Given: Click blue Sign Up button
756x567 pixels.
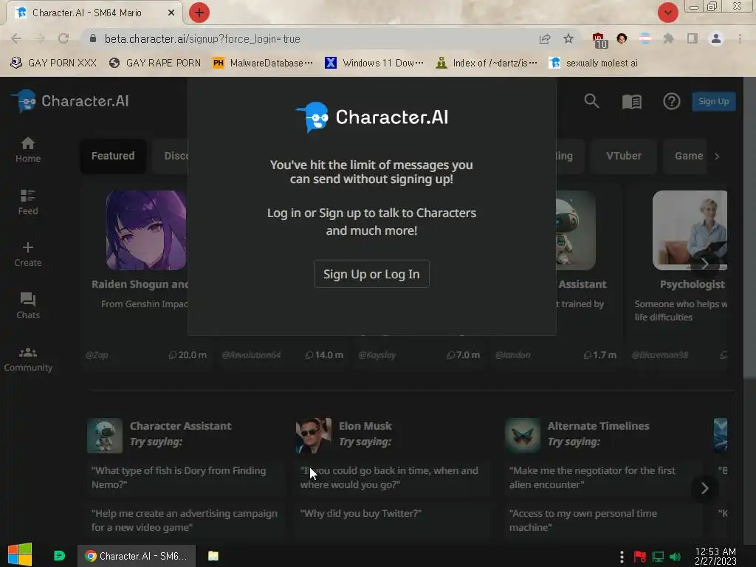Looking at the screenshot, I should point(714,101).
